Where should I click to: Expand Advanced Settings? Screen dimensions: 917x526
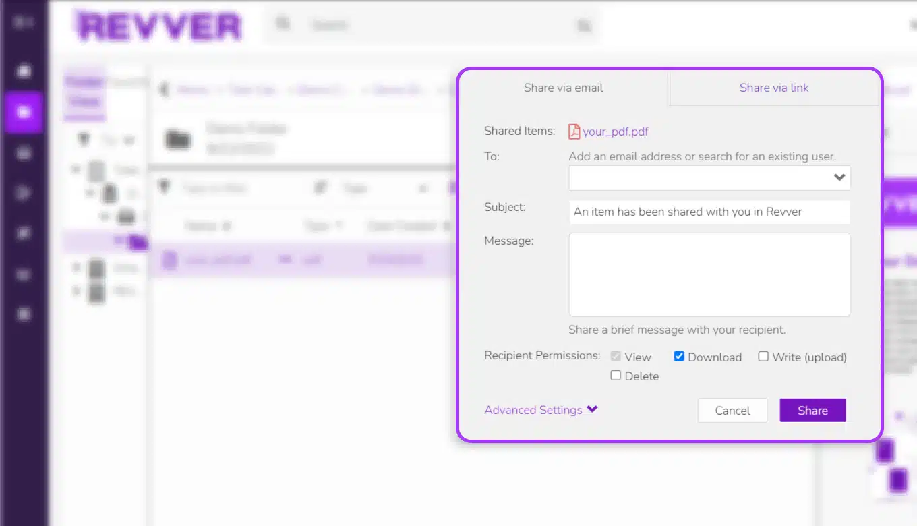(541, 410)
